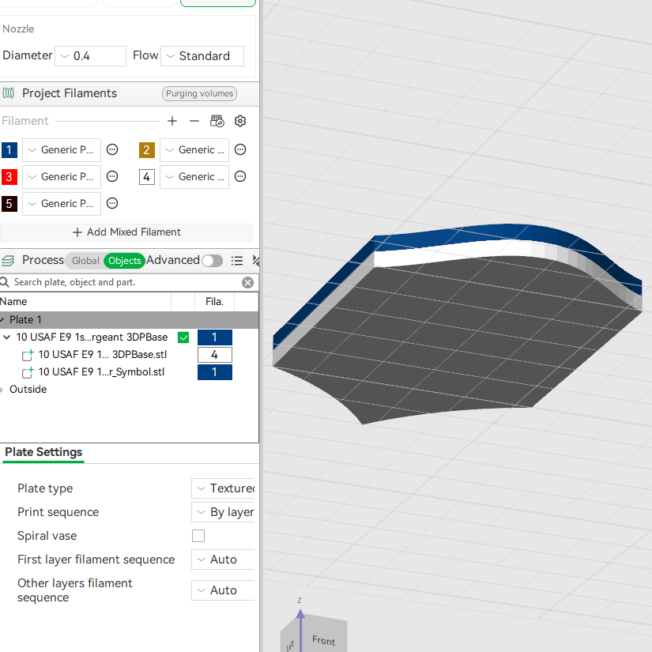This screenshot has width=652, height=652.
Task: Change filament of 3DPBase.stl part
Action: tap(214, 355)
